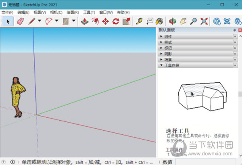Click the leftmost status bar geo-location icon
The height and width of the screenshot is (165, 242).
tap(3, 162)
